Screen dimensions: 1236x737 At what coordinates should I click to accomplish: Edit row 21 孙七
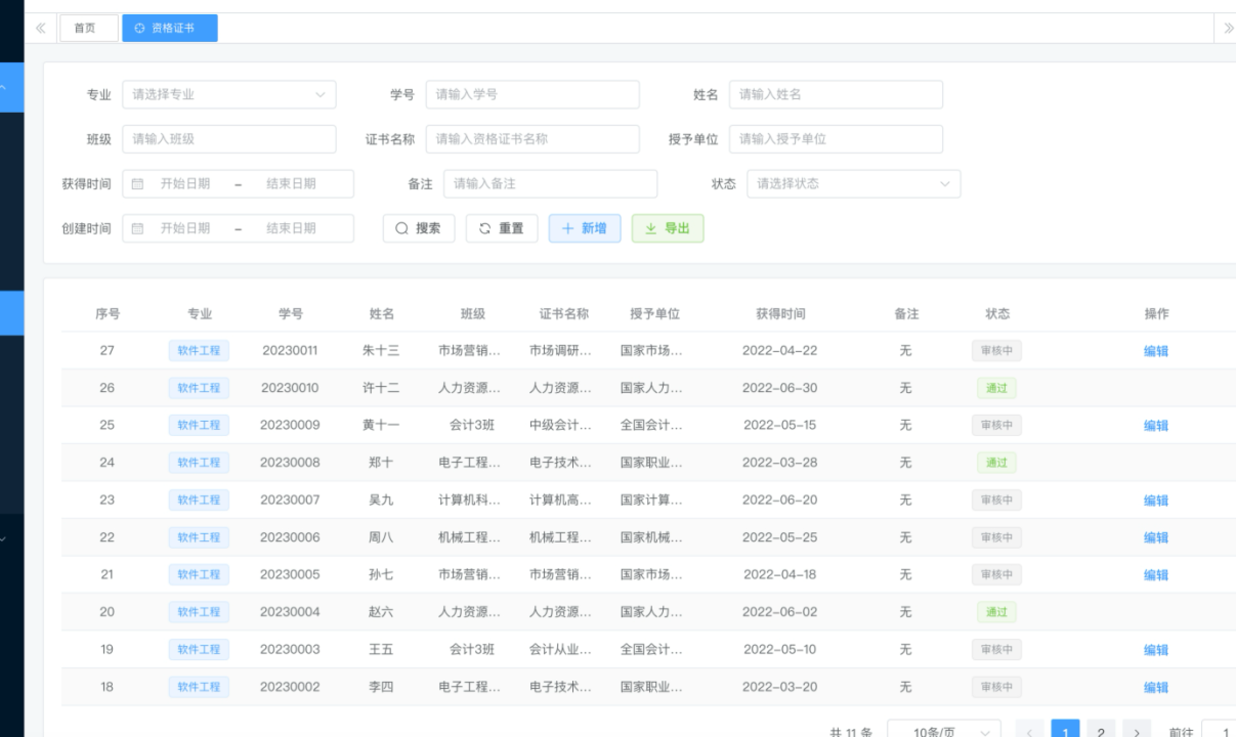[x=1156, y=575]
